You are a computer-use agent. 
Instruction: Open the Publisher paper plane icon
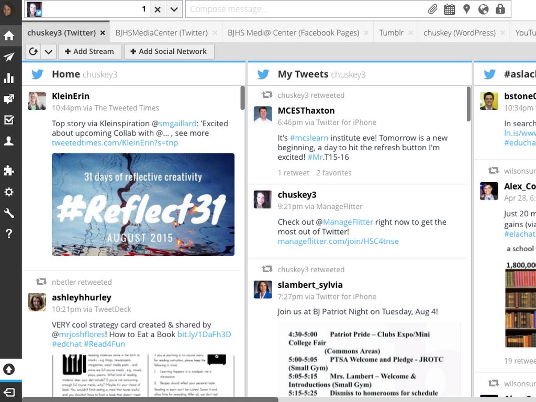coord(9,57)
